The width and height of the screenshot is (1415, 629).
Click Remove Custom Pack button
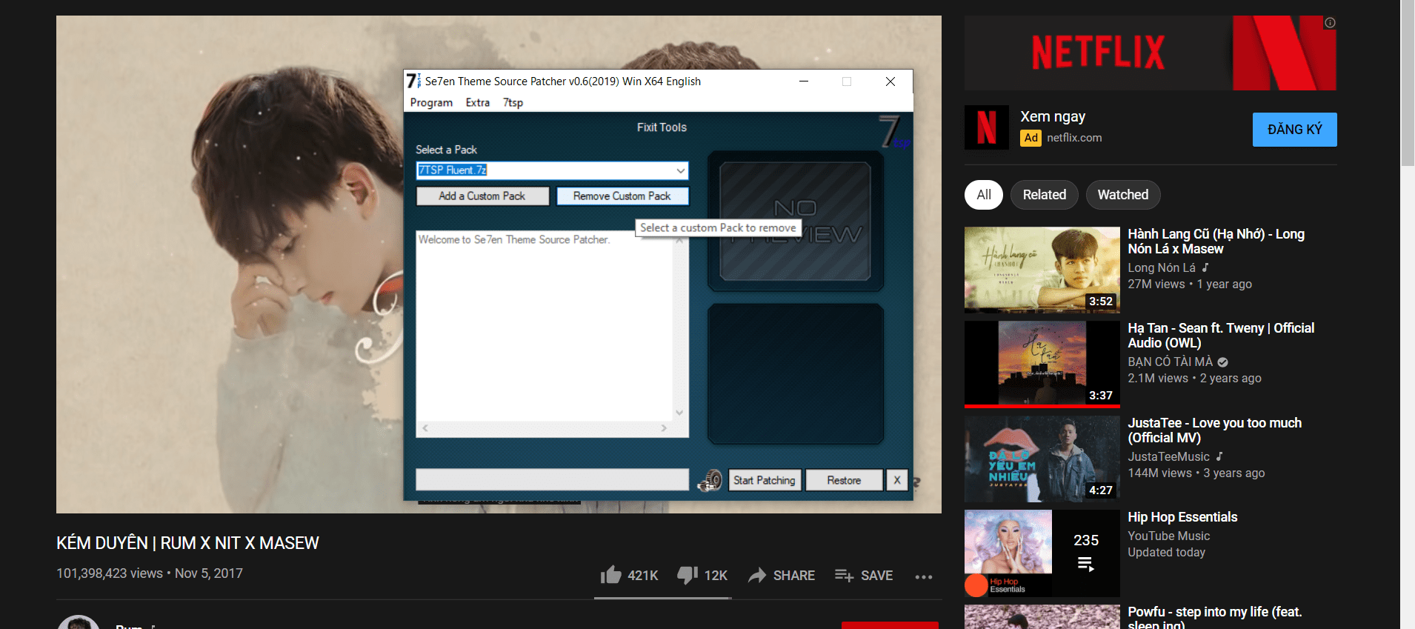[622, 196]
